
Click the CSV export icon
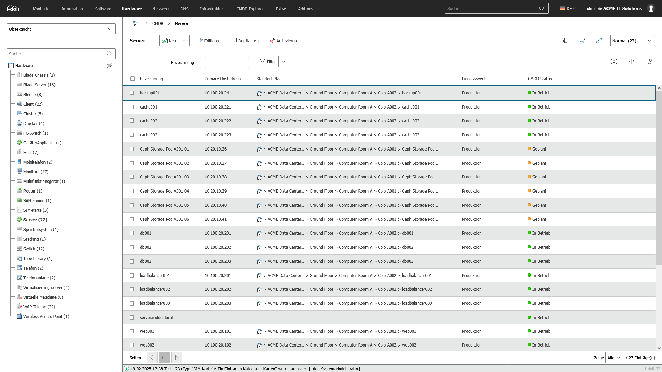coord(583,41)
